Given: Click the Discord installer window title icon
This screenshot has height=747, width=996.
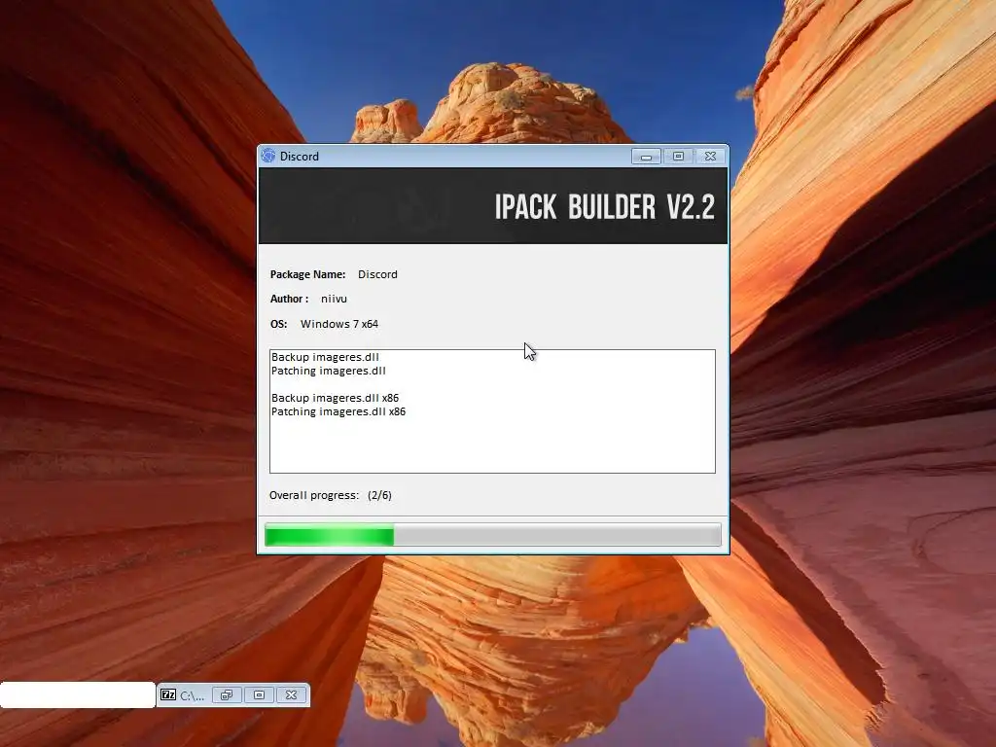Looking at the screenshot, I should [268, 156].
